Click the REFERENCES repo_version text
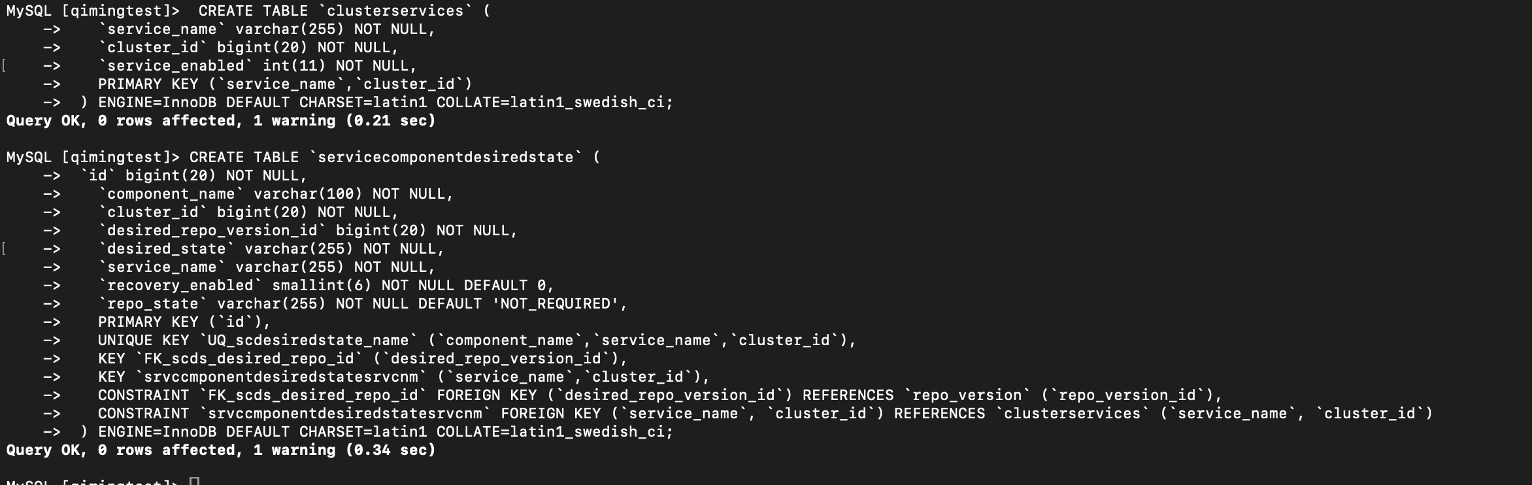The width and height of the screenshot is (1532, 485). pyautogui.click(x=916, y=395)
